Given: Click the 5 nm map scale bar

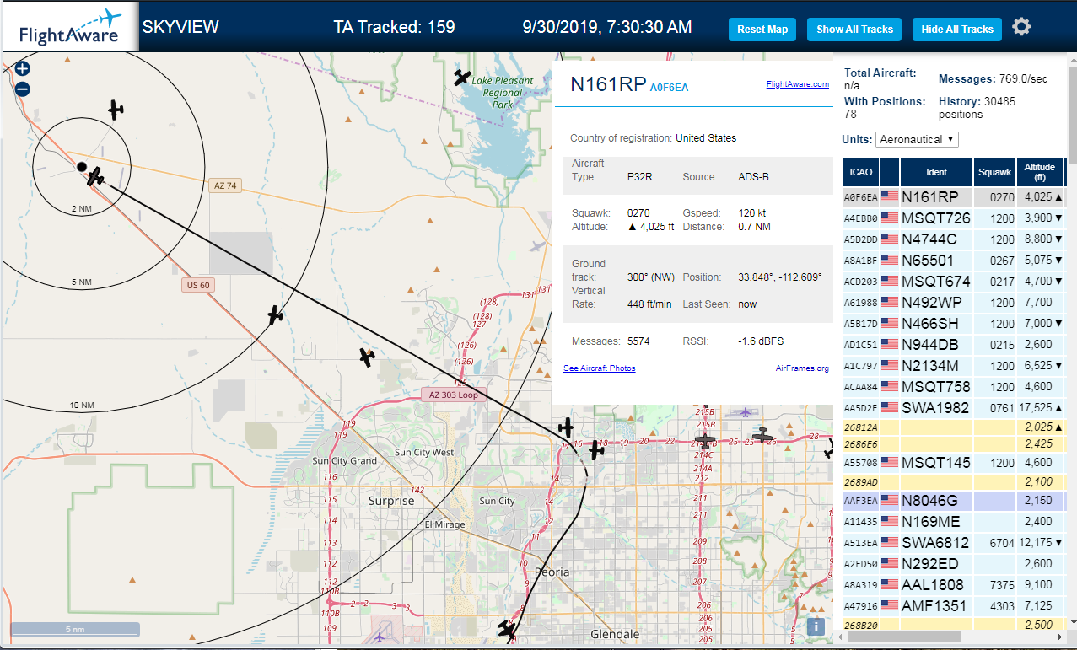Looking at the screenshot, I should (75, 629).
